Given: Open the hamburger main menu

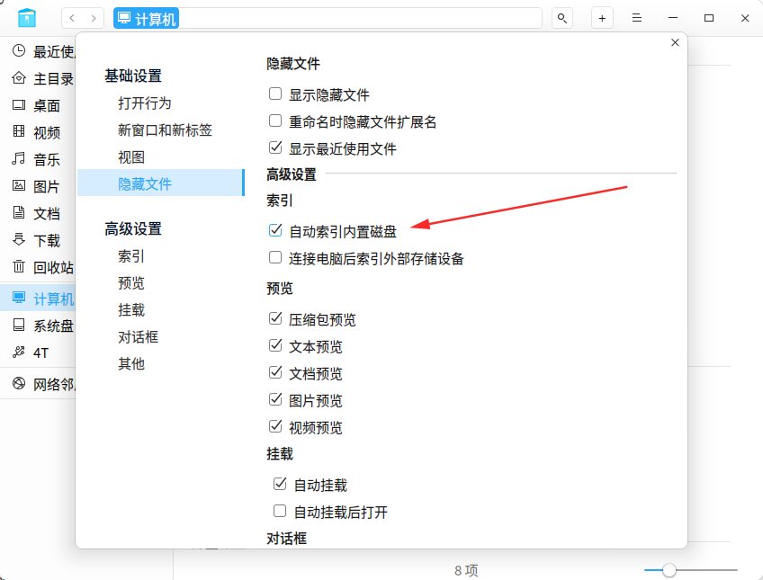Looking at the screenshot, I should [636, 18].
